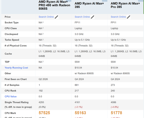Click the CPU Mark label

(x=10, y=113)
